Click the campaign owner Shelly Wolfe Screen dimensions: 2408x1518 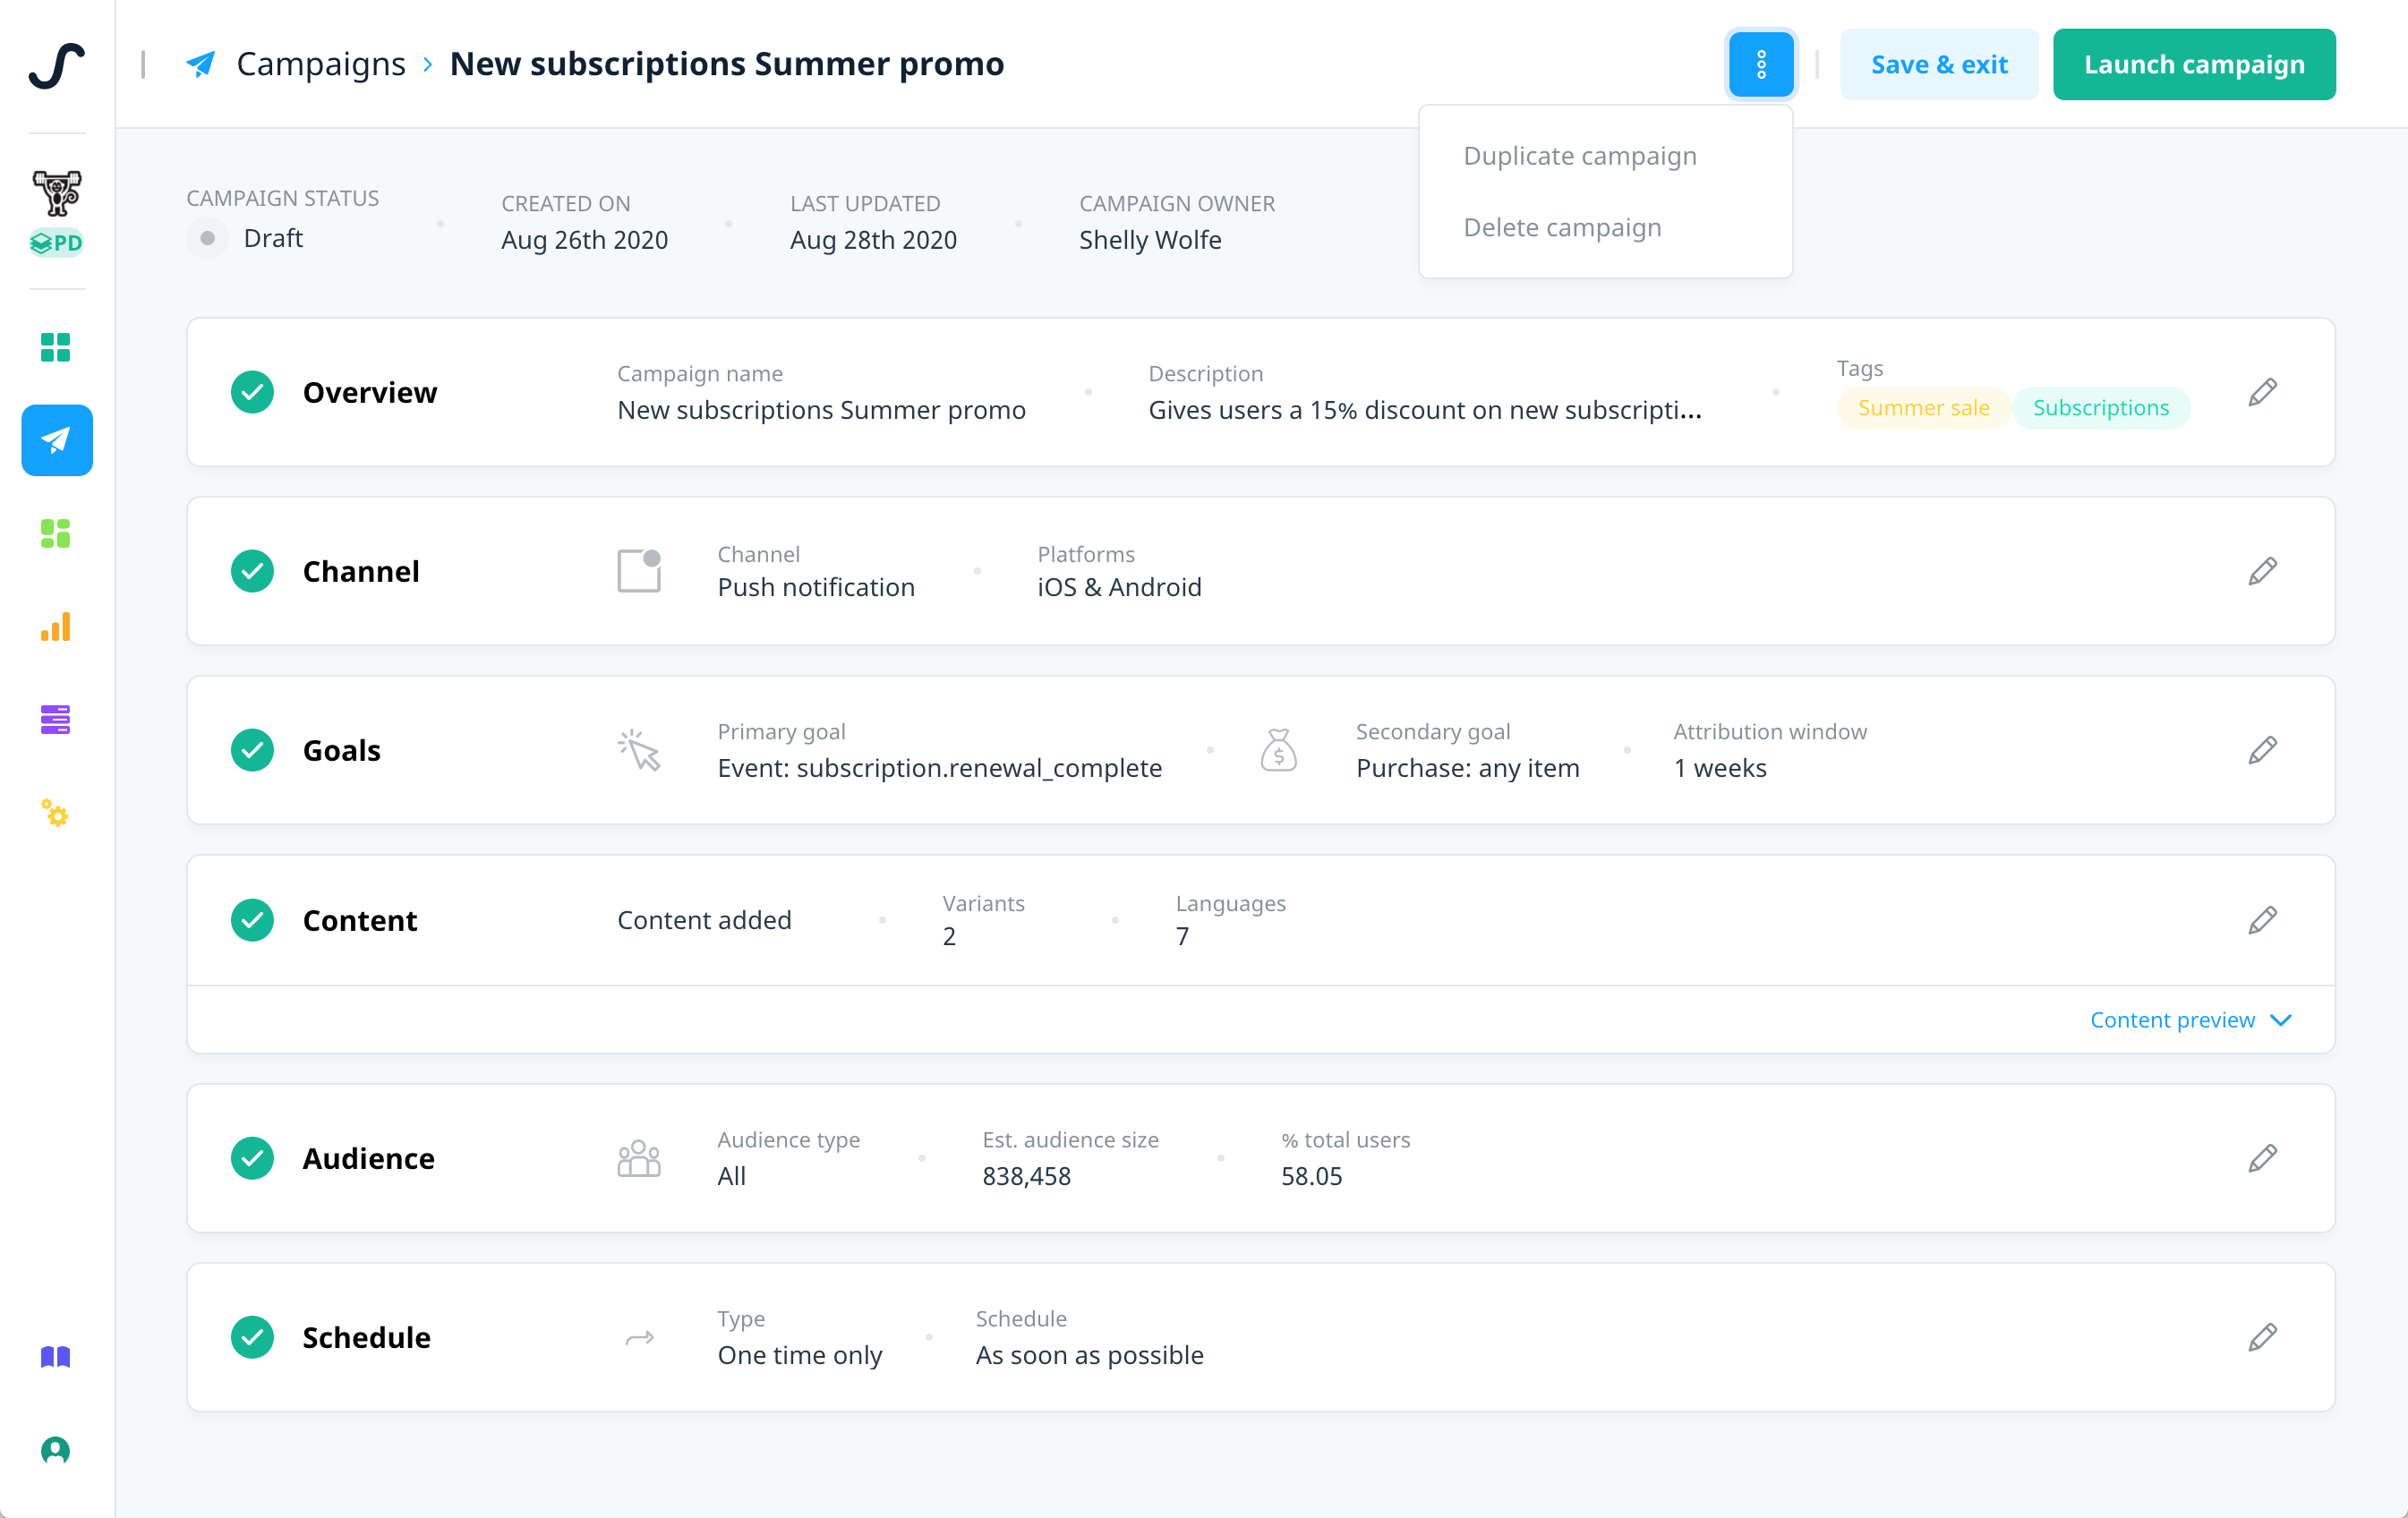click(1150, 240)
